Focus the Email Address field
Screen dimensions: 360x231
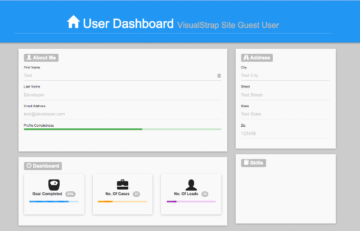pos(123,114)
